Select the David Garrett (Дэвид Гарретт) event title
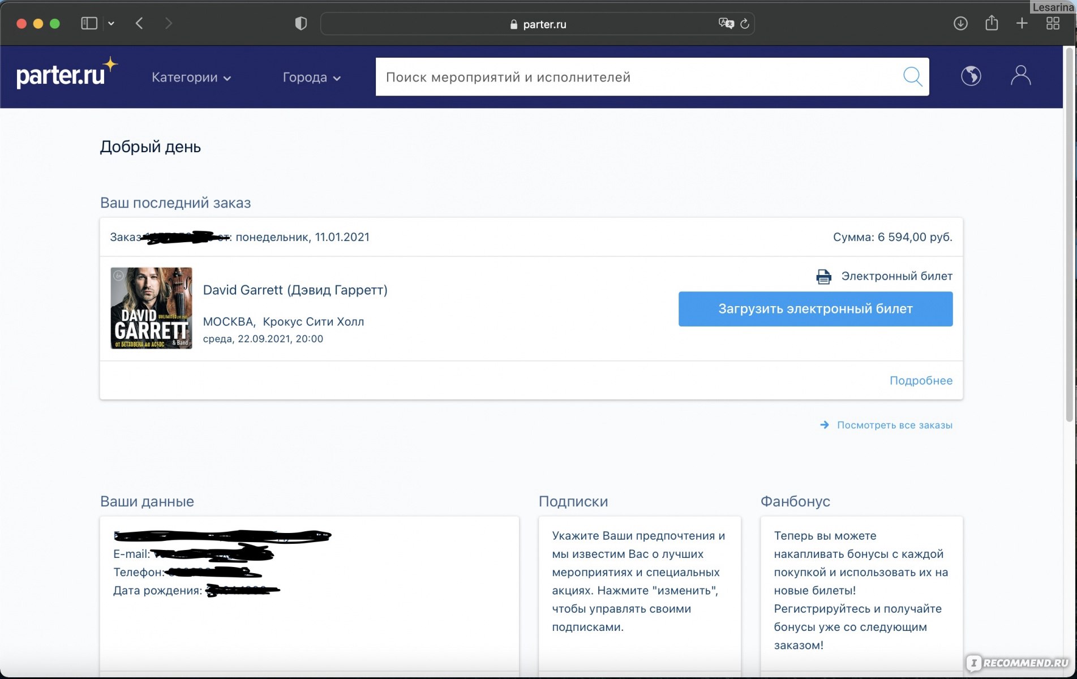The image size is (1077, 679). click(x=295, y=290)
